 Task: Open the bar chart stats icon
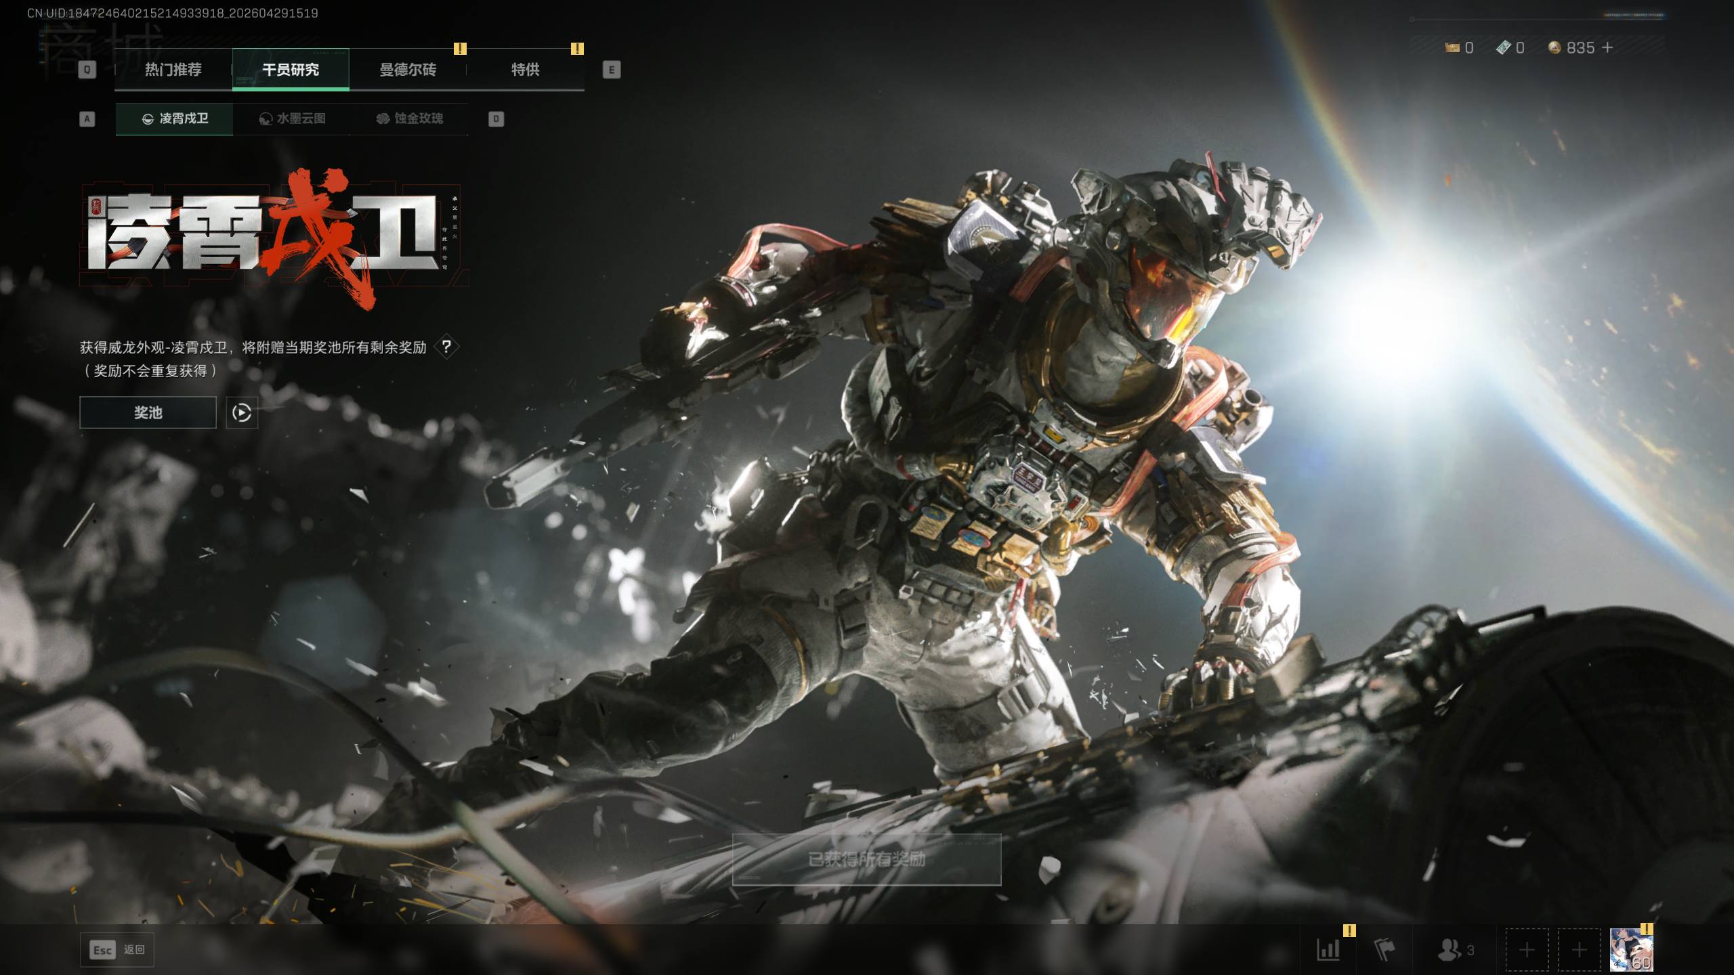(1328, 950)
